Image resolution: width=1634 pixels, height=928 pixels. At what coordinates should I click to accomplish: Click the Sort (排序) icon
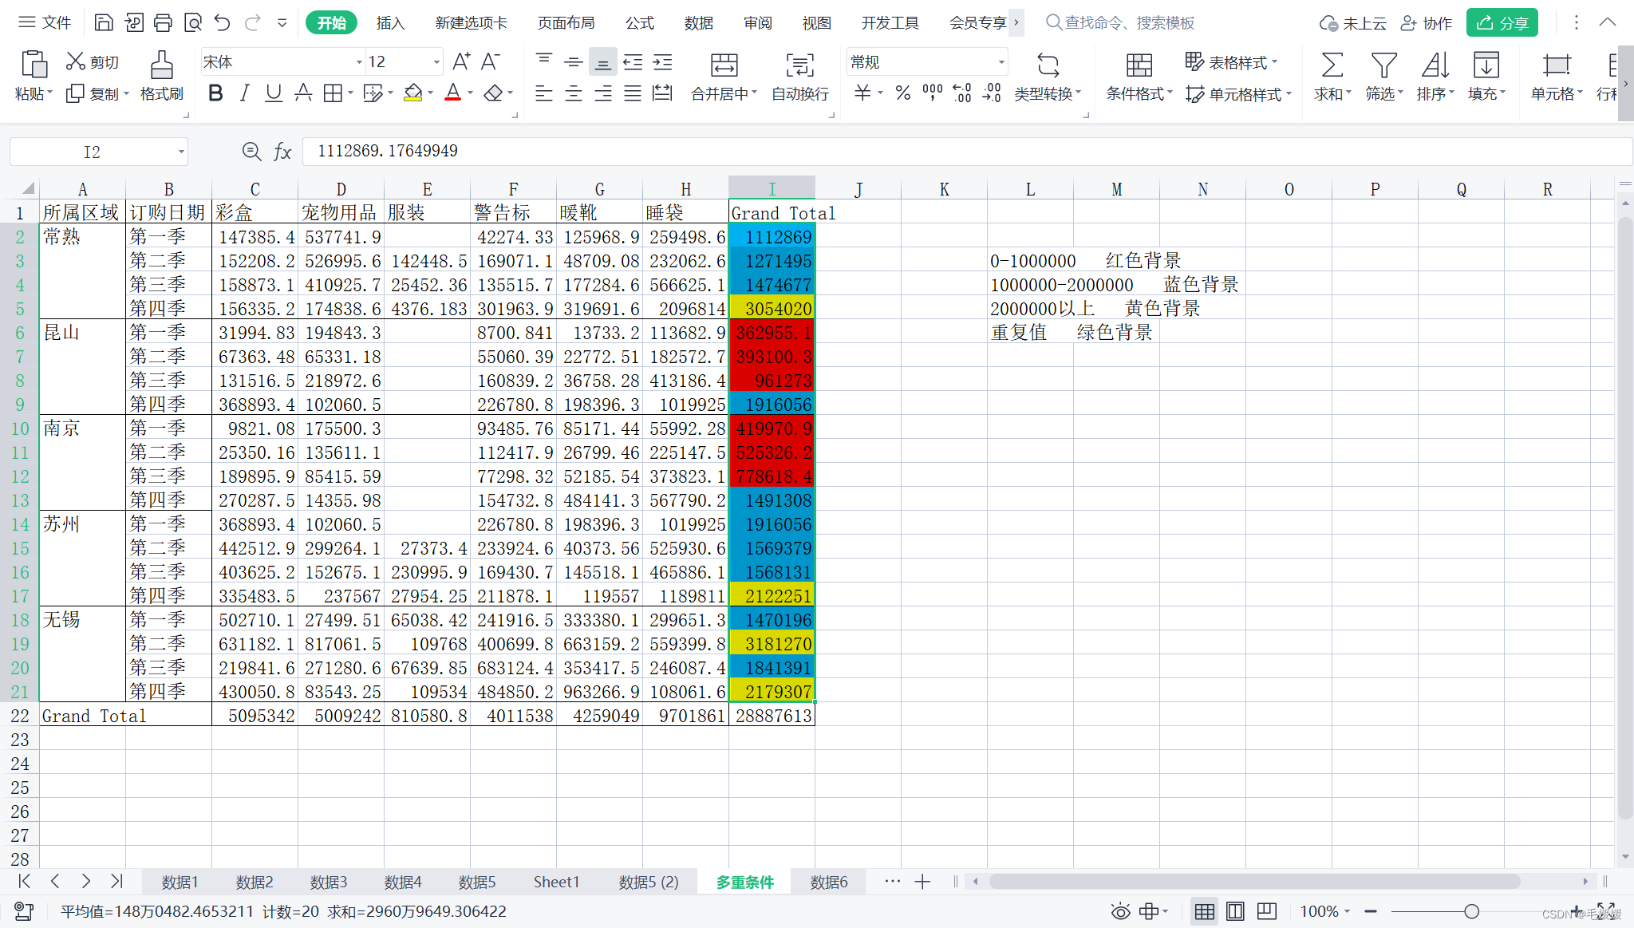click(x=1434, y=65)
